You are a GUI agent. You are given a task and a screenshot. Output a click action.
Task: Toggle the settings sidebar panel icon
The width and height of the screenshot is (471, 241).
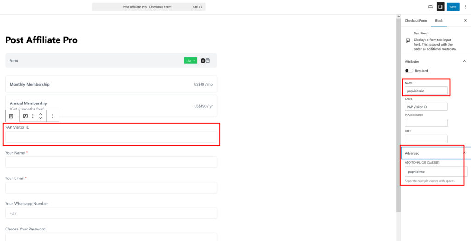pyautogui.click(x=440, y=7)
